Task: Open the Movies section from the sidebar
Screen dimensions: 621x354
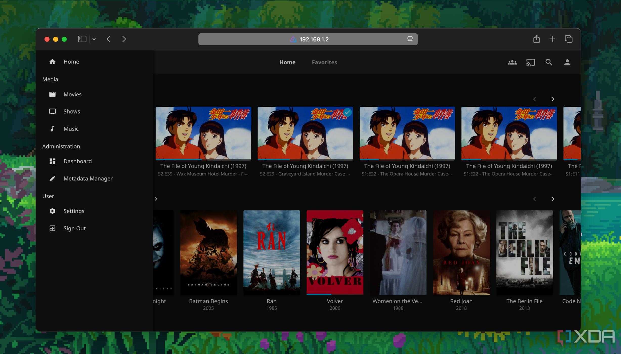Action: 72,94
